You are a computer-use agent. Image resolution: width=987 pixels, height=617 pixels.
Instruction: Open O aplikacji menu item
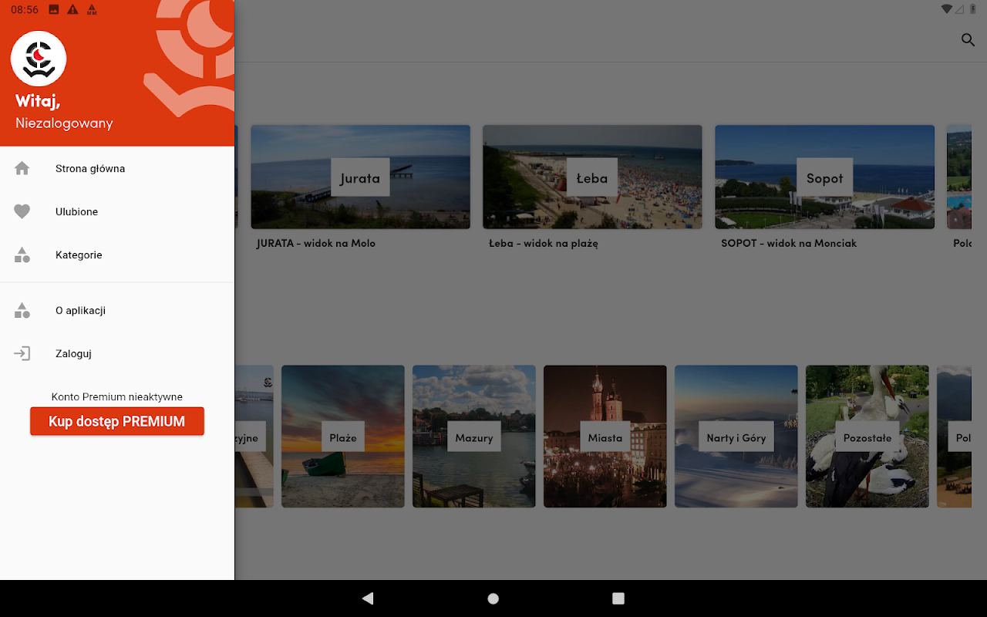coord(117,310)
